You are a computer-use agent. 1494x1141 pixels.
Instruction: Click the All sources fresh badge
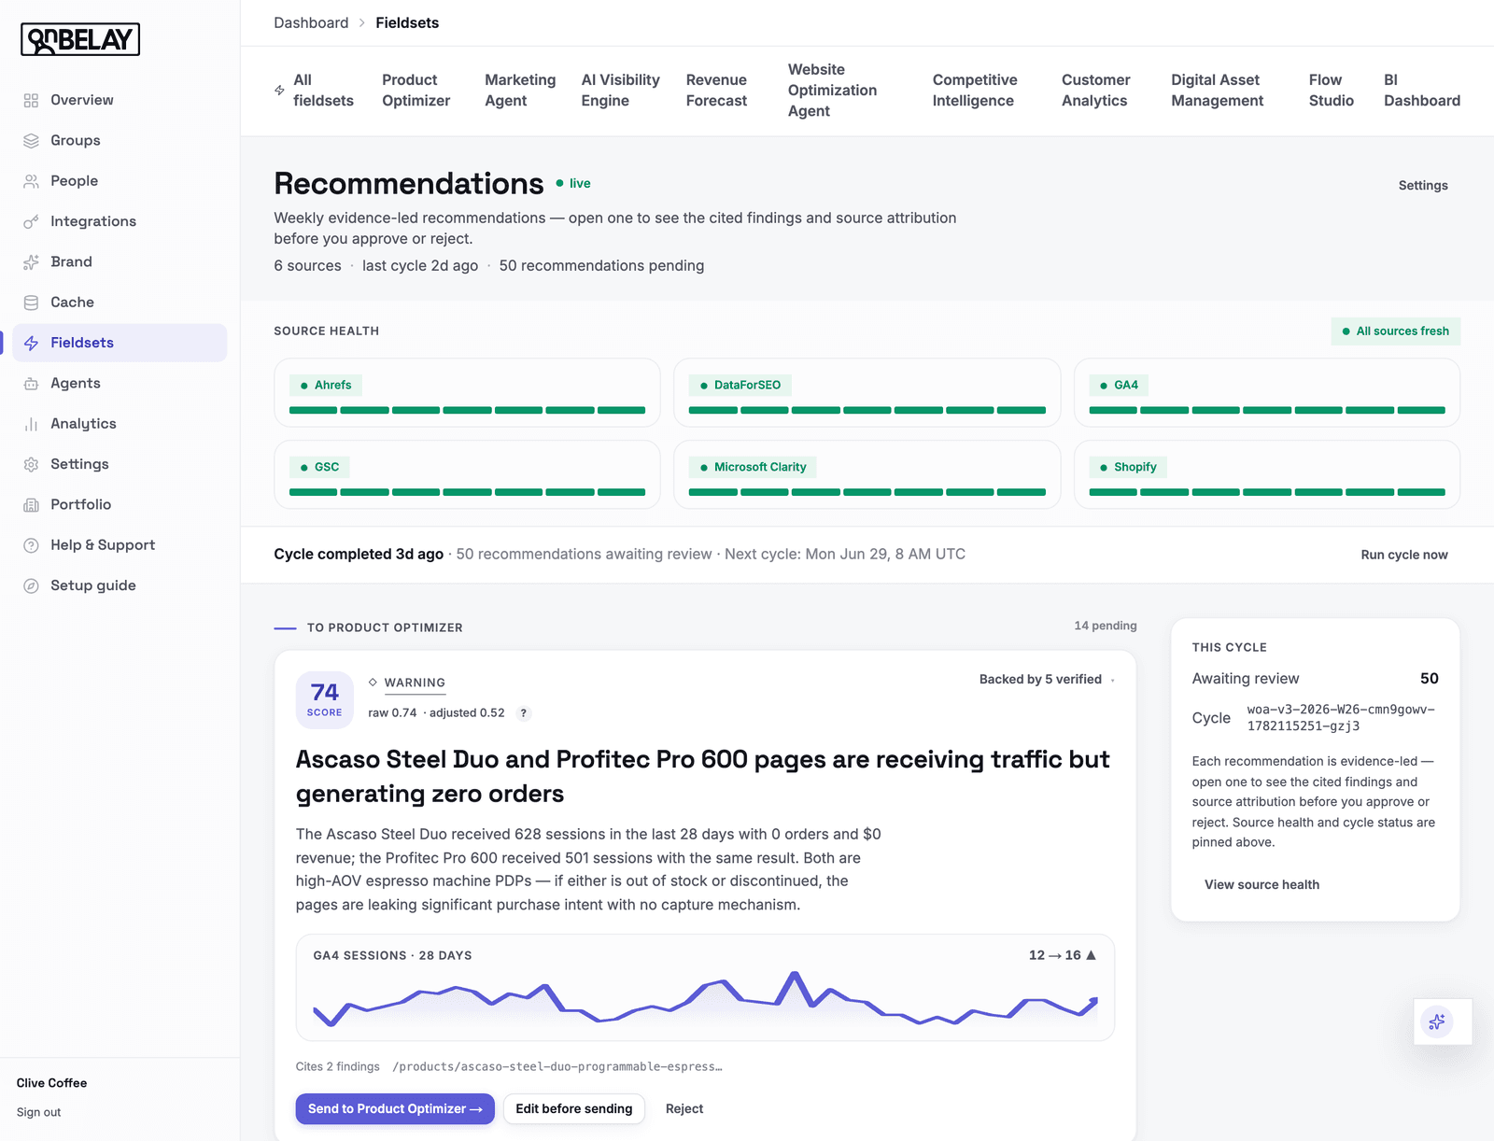[1396, 331]
